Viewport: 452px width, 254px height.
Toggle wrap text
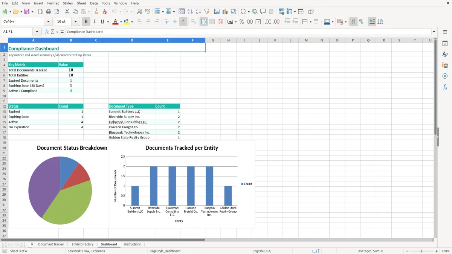pyautogui.click(x=194, y=22)
